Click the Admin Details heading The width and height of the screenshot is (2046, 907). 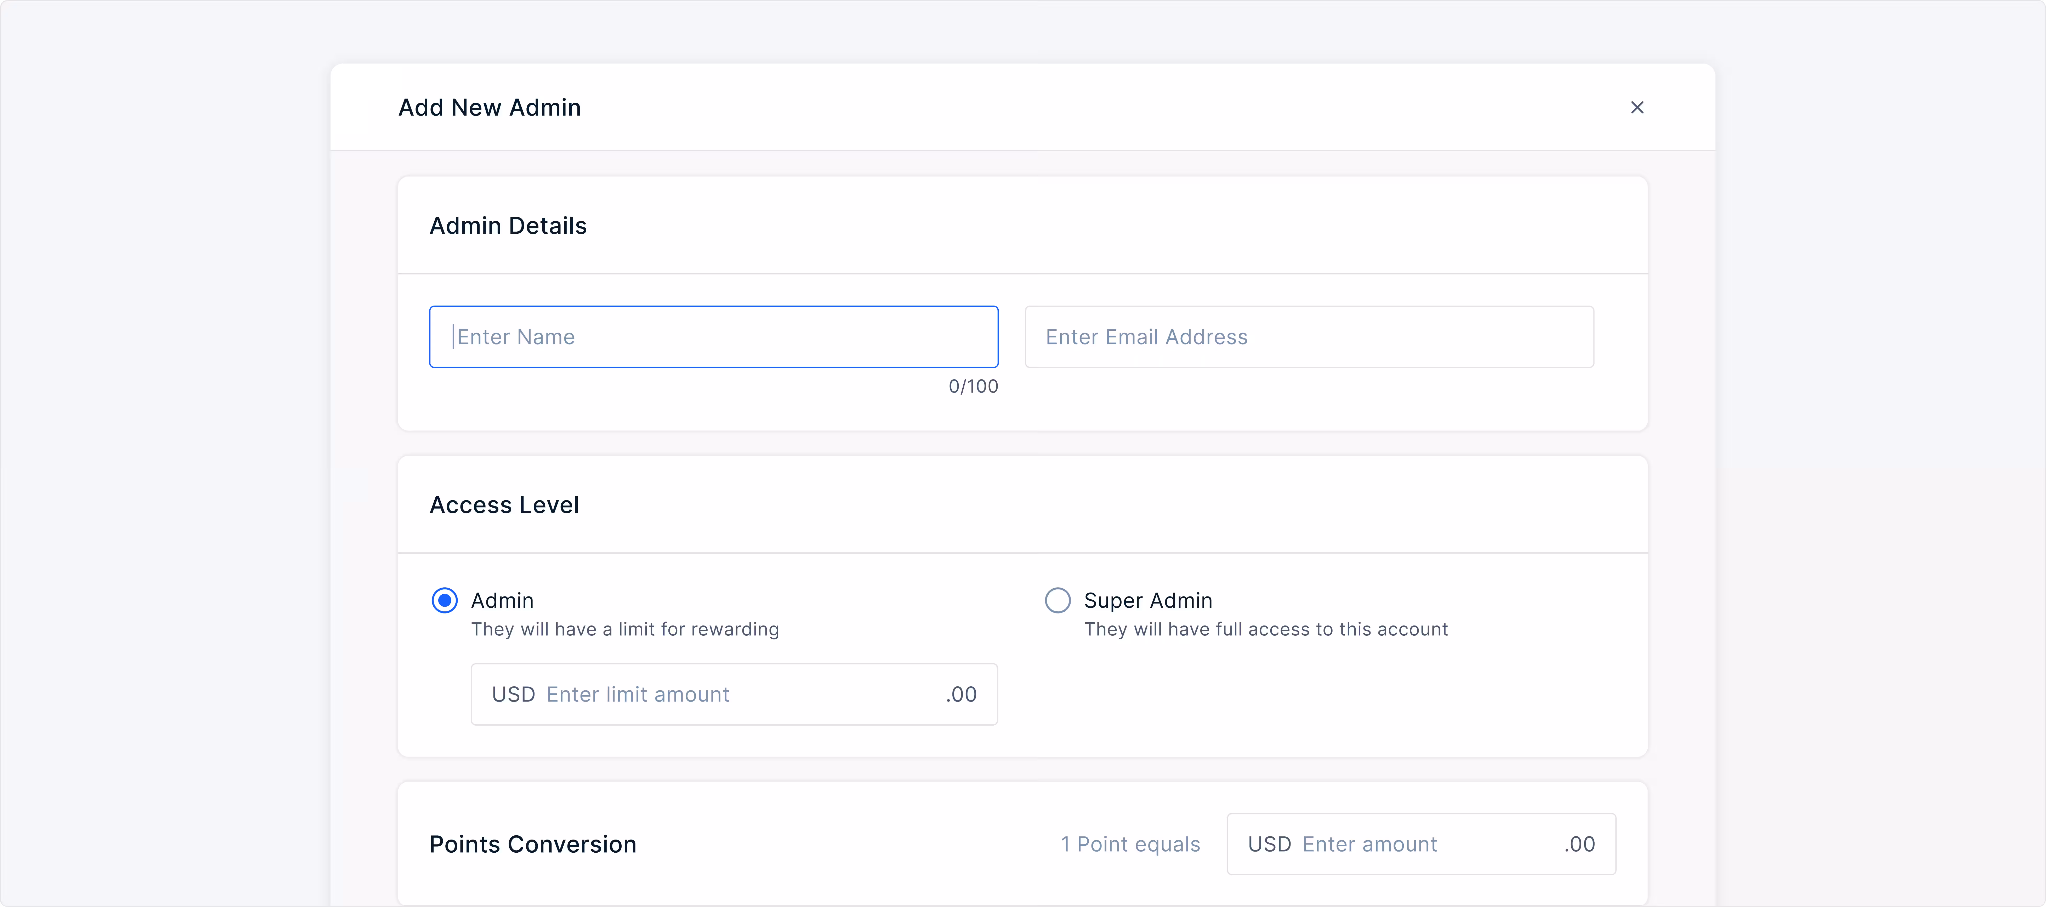(x=508, y=226)
